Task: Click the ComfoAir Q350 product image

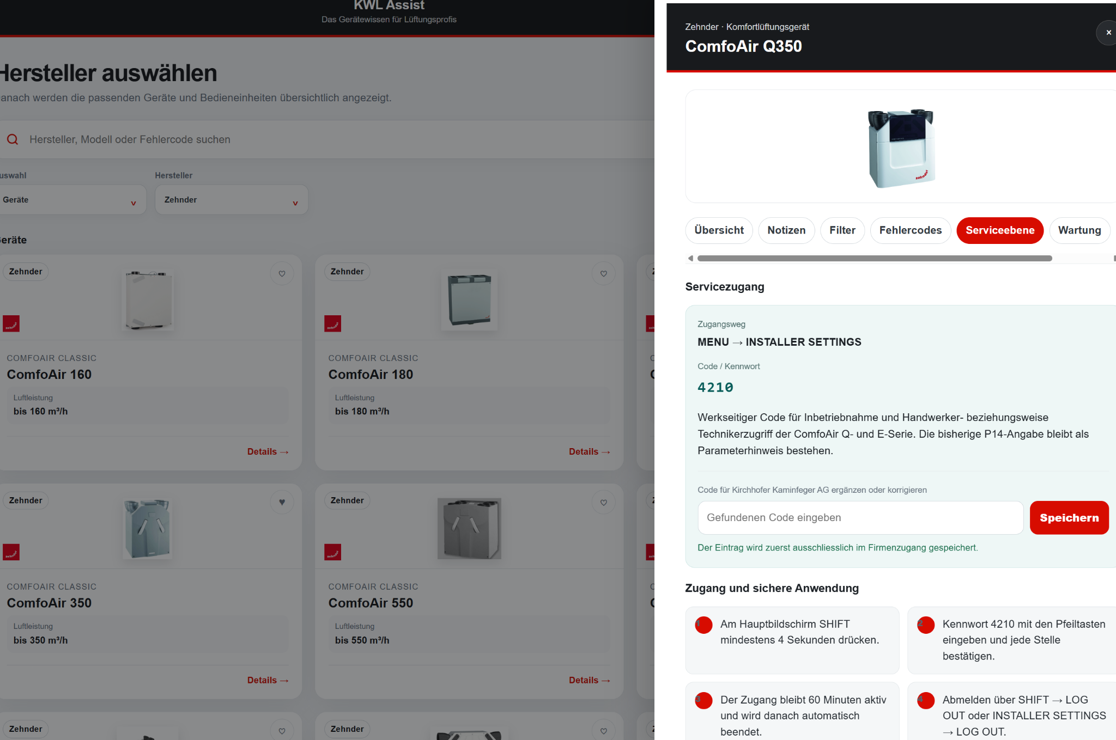Action: pos(901,148)
